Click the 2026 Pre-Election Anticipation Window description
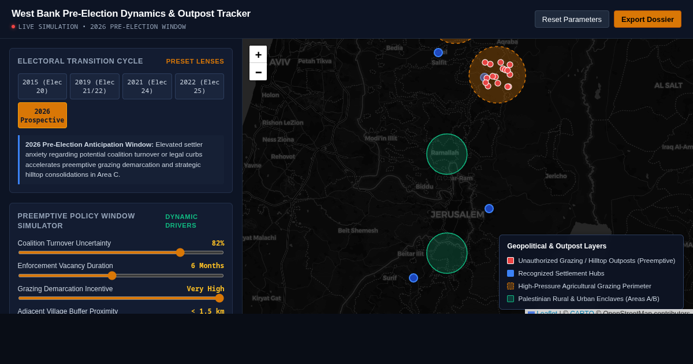This screenshot has height=364, width=693. click(122, 159)
